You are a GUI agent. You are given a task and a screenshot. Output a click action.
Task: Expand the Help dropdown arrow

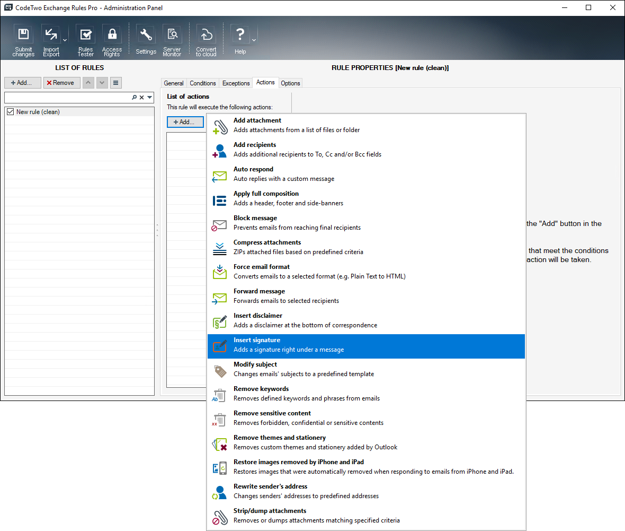coord(254,40)
